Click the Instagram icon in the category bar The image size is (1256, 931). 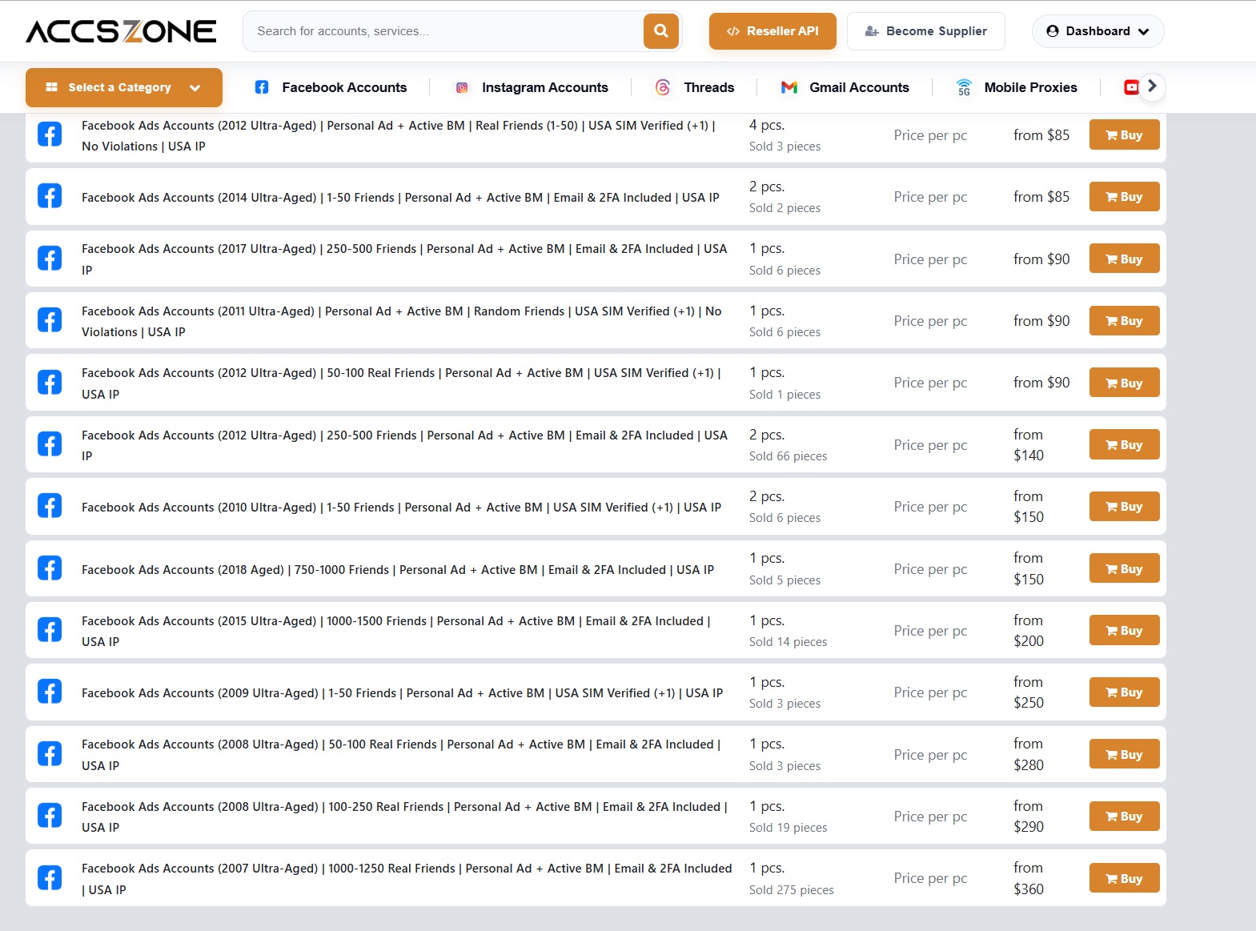[462, 87]
